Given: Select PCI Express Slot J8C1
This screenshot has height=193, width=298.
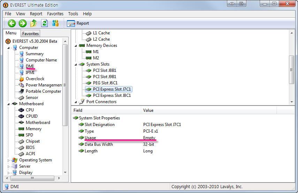Looking at the screenshot, I should [x=112, y=95].
